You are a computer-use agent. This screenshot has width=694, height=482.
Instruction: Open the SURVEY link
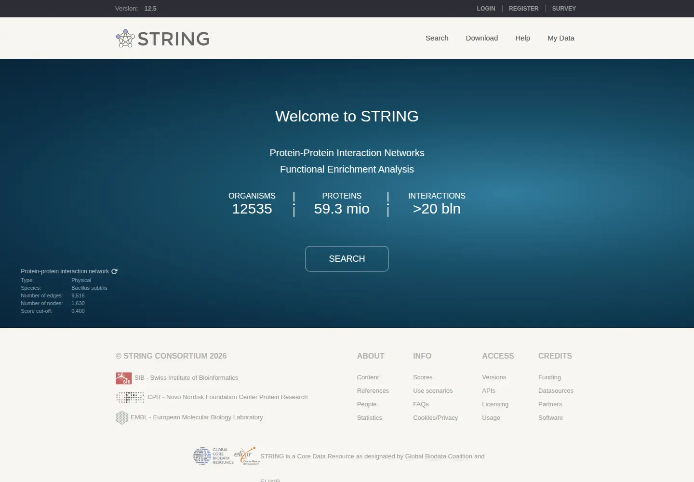coord(564,9)
